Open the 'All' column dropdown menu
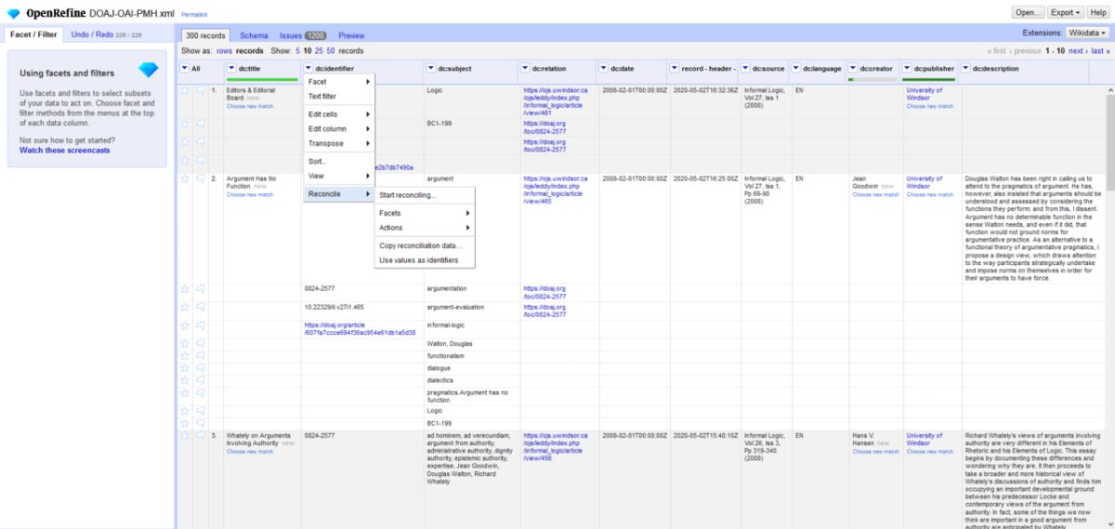This screenshot has height=529, width=1115. click(x=185, y=69)
